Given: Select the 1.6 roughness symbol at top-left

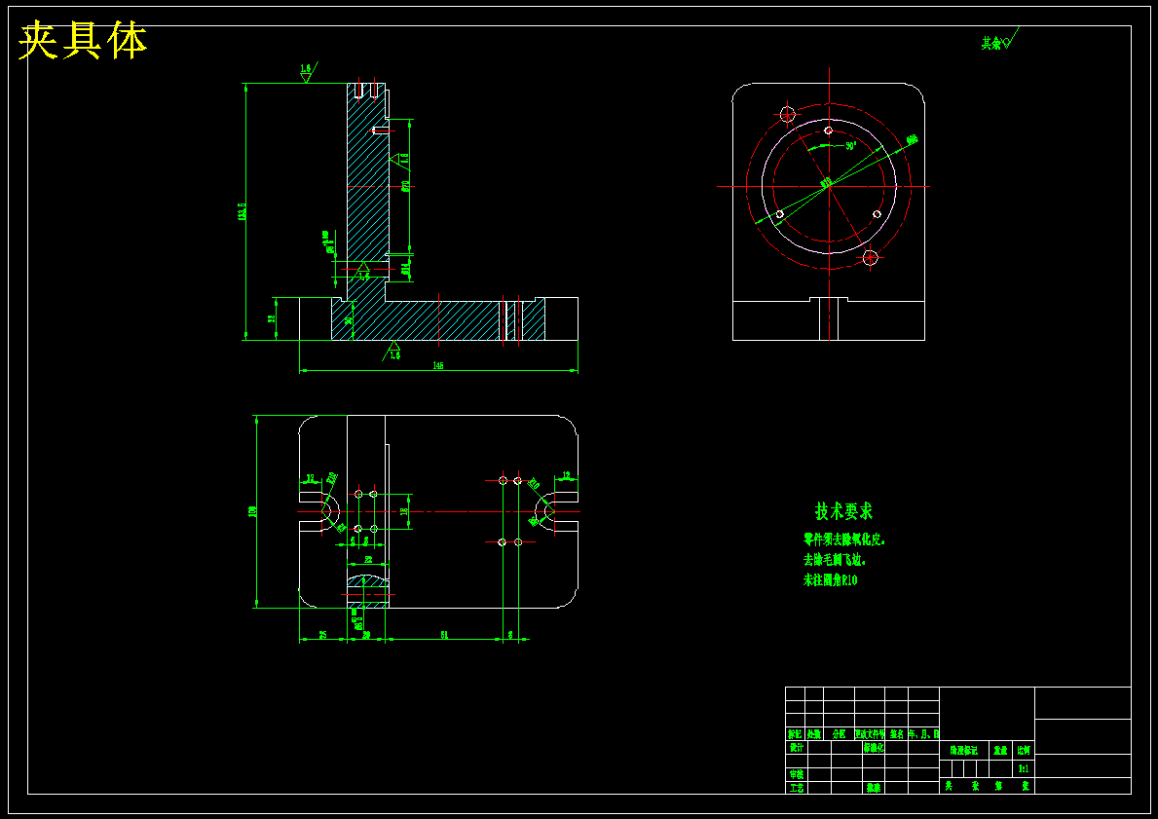Looking at the screenshot, I should 307,72.
